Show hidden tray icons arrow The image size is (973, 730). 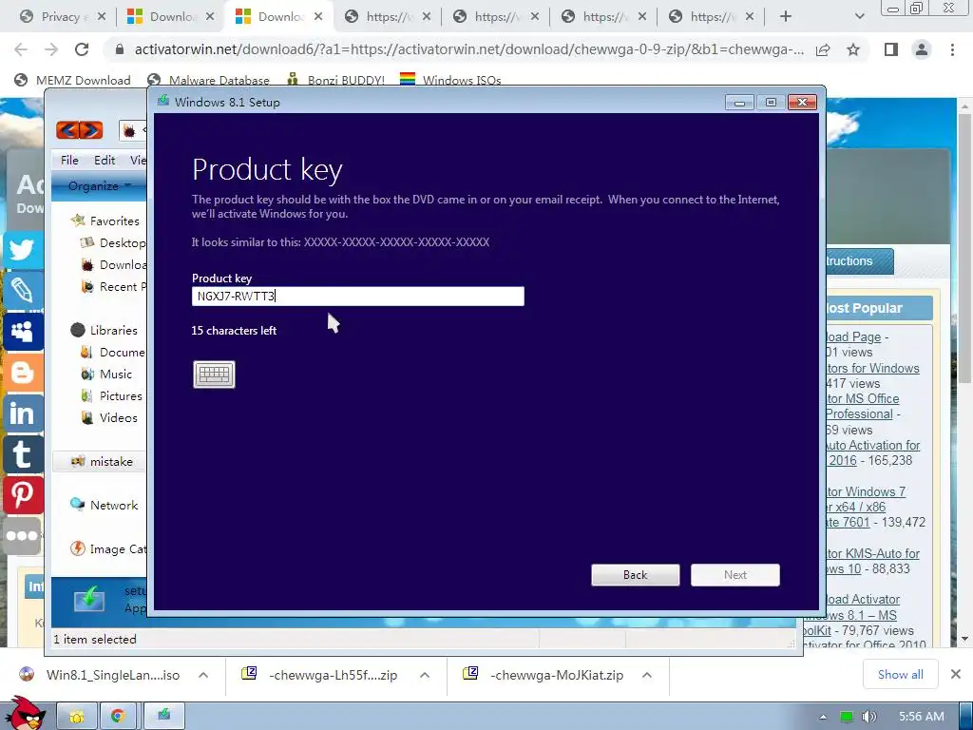[x=823, y=717]
